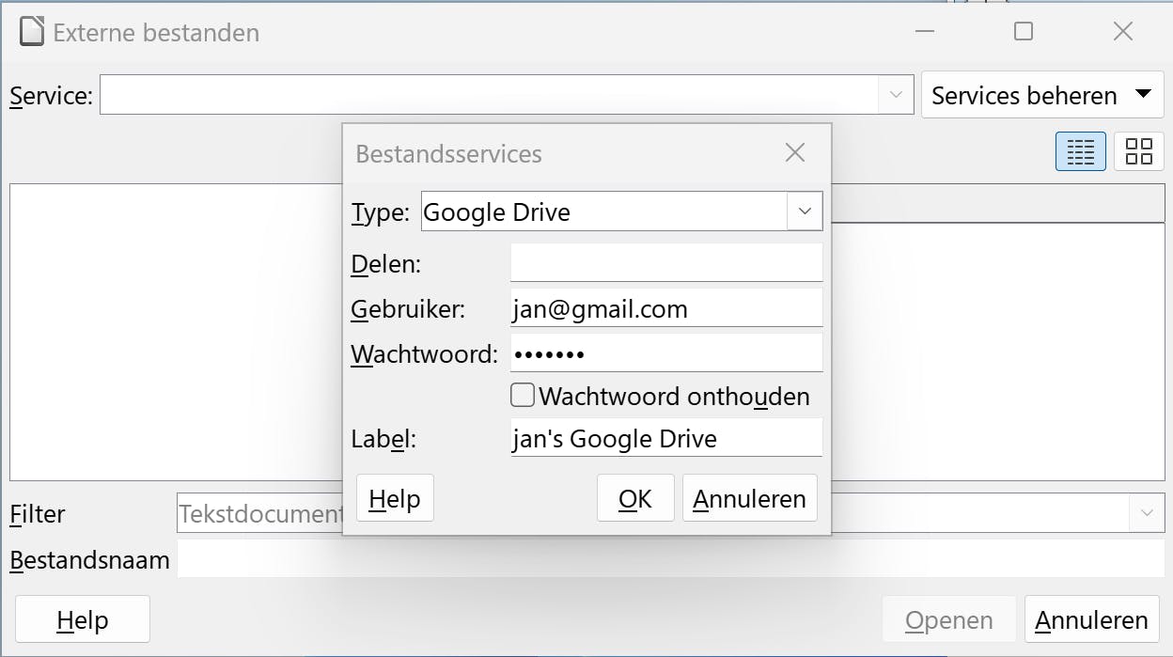Select the Label field text
The width and height of the screenshot is (1173, 657).
[x=665, y=438]
